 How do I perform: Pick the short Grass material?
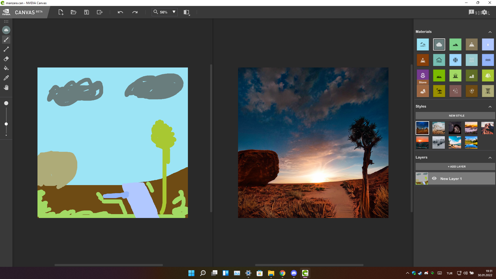pos(439,76)
